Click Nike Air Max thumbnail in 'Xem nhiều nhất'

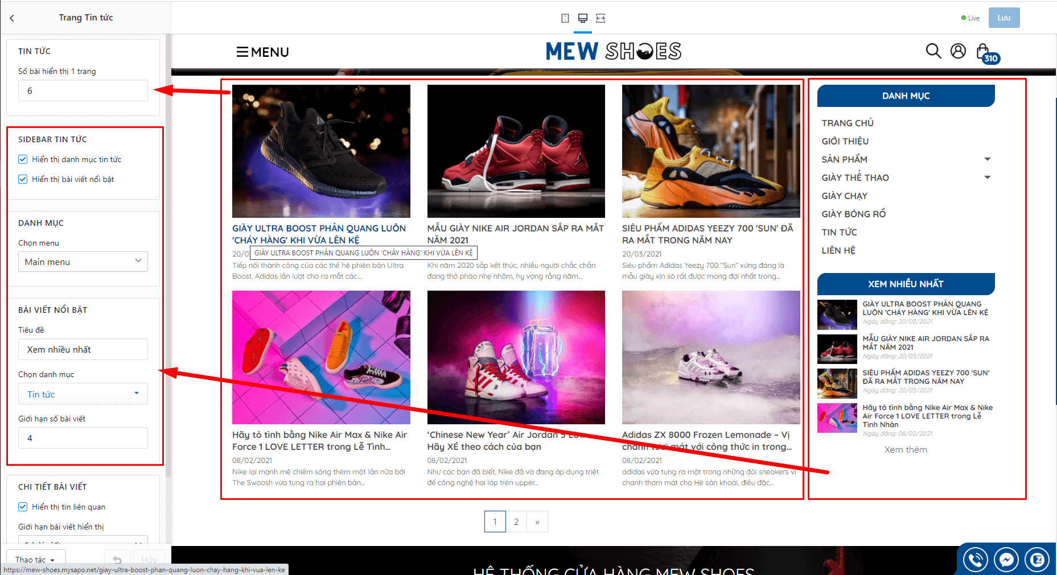pos(837,418)
